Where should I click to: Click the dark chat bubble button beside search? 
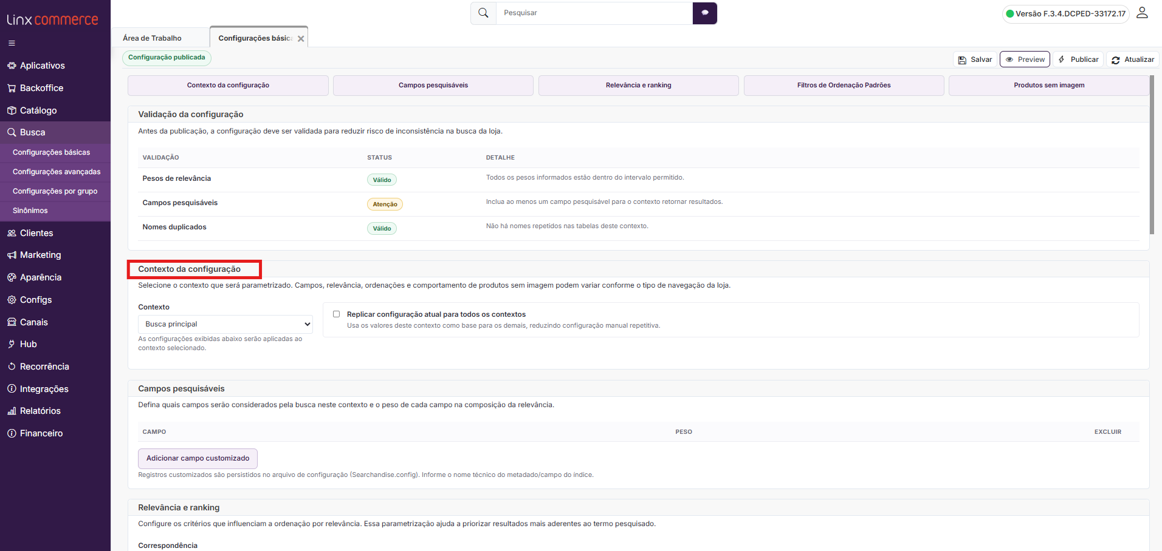pos(705,13)
